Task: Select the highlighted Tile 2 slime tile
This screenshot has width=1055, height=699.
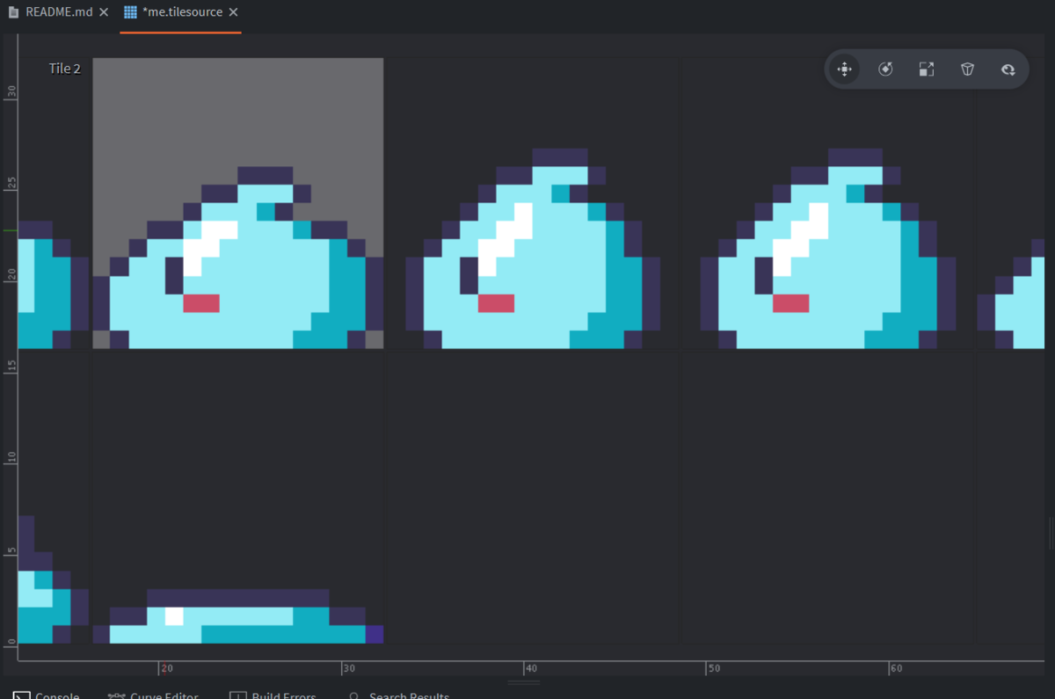Action: (x=238, y=203)
